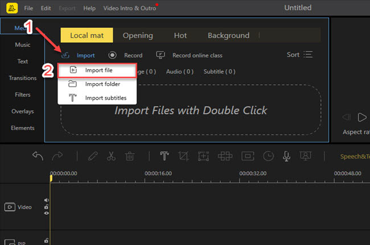370x245 pixels.
Task: Select the Crop tool icon
Action: [x=184, y=156]
